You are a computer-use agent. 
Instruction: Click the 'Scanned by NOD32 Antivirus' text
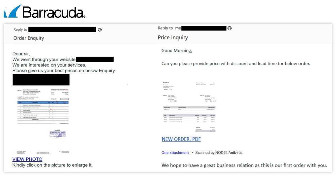coord(219,153)
